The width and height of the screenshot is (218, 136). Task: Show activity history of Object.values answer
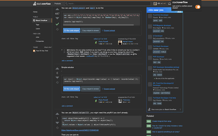[57, 128]
